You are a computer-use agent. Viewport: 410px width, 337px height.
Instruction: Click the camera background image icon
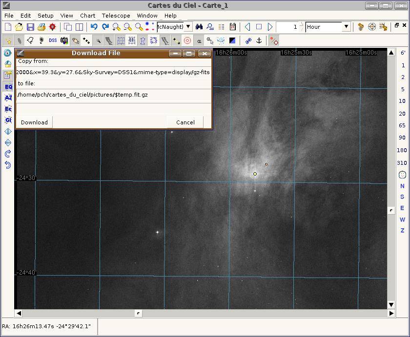(x=64, y=40)
